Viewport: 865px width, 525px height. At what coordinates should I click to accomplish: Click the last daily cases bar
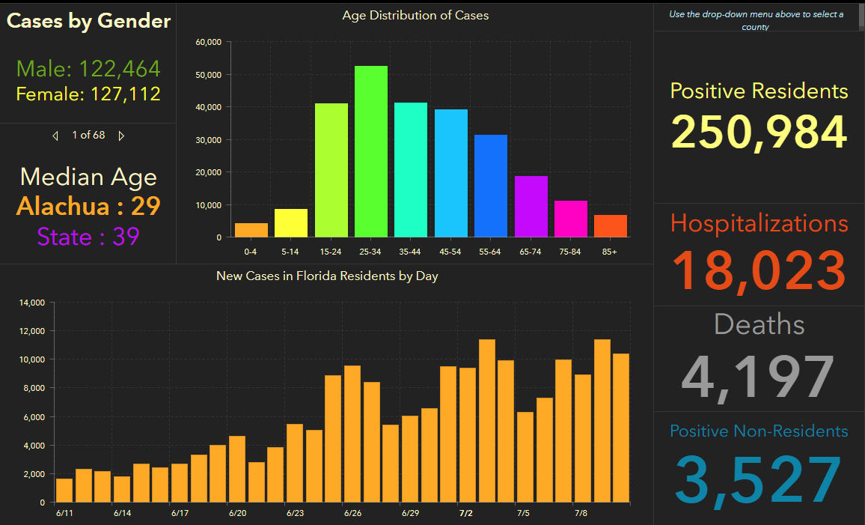tap(620, 428)
